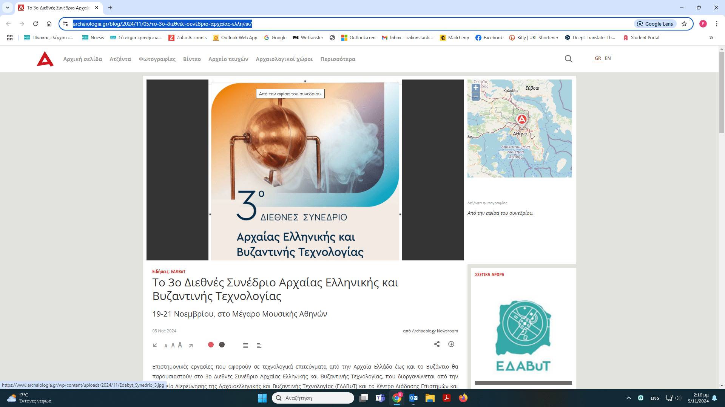Increase text size with the up-right arrow

pos(191,345)
